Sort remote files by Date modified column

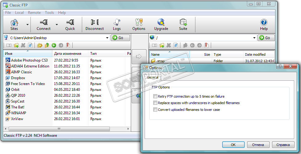259,55
